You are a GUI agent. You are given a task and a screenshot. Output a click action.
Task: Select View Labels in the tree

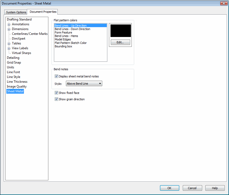20,48
